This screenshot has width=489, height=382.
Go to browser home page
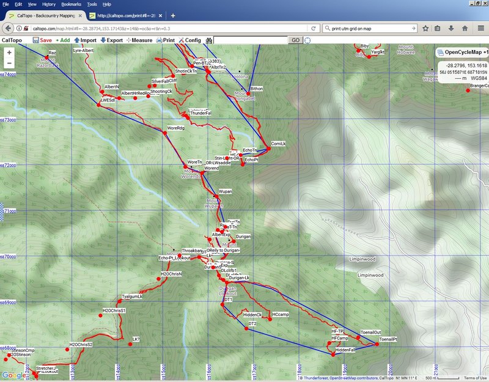465,28
